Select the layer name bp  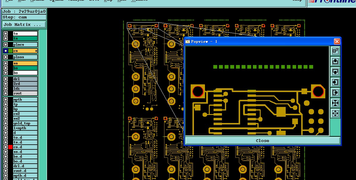pyautogui.click(x=25, y=109)
